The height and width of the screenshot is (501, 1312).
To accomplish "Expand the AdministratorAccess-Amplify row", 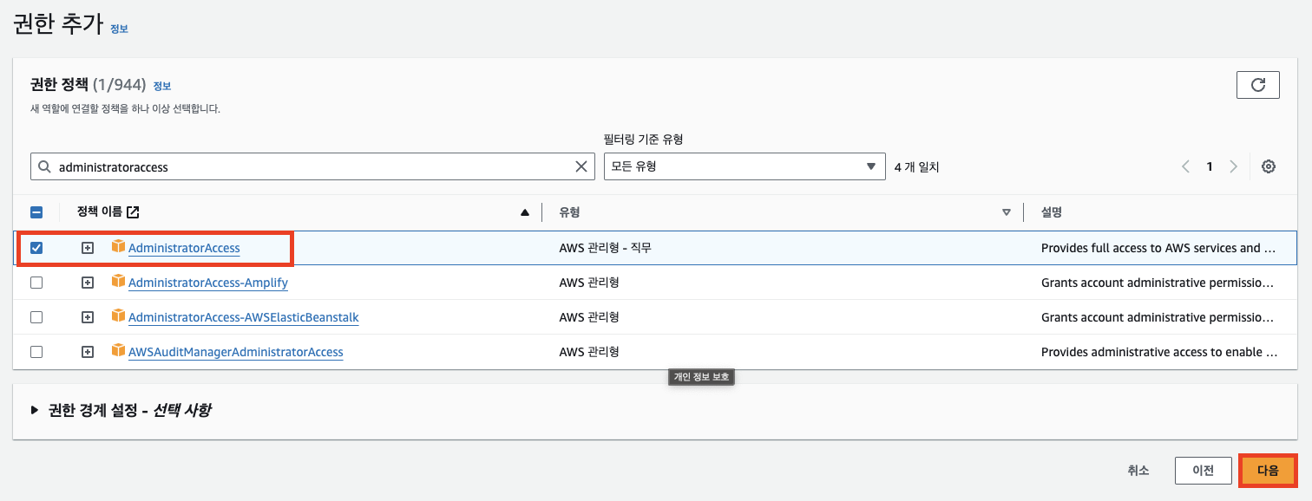I will (x=87, y=283).
